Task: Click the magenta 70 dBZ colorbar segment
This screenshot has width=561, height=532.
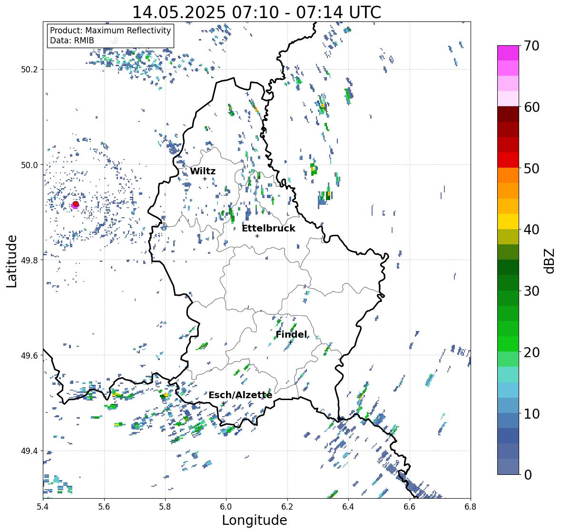Action: click(508, 53)
